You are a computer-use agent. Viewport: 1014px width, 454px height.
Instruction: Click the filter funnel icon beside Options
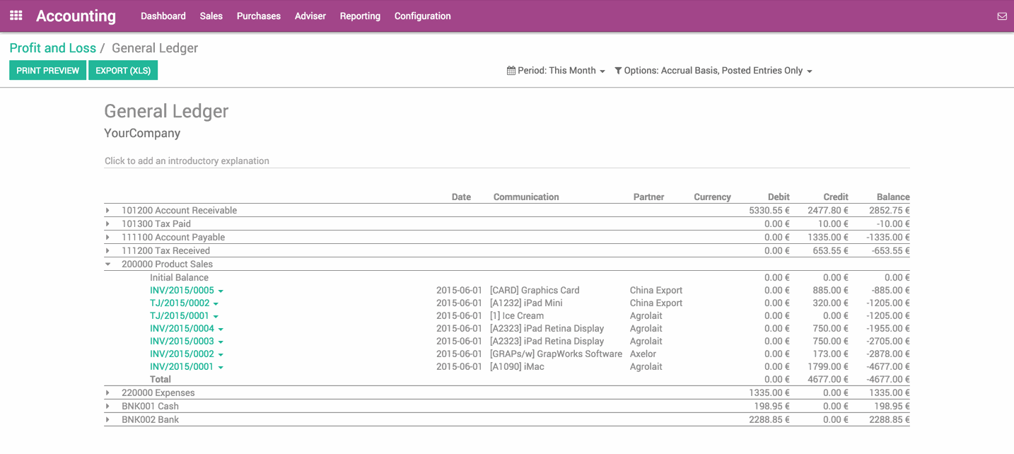click(x=618, y=71)
